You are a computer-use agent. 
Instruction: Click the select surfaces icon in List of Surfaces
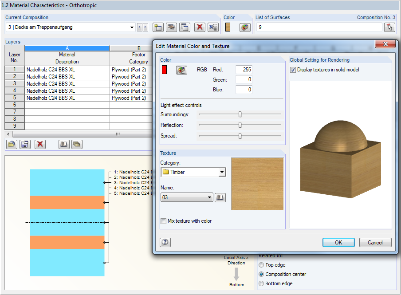(389, 27)
